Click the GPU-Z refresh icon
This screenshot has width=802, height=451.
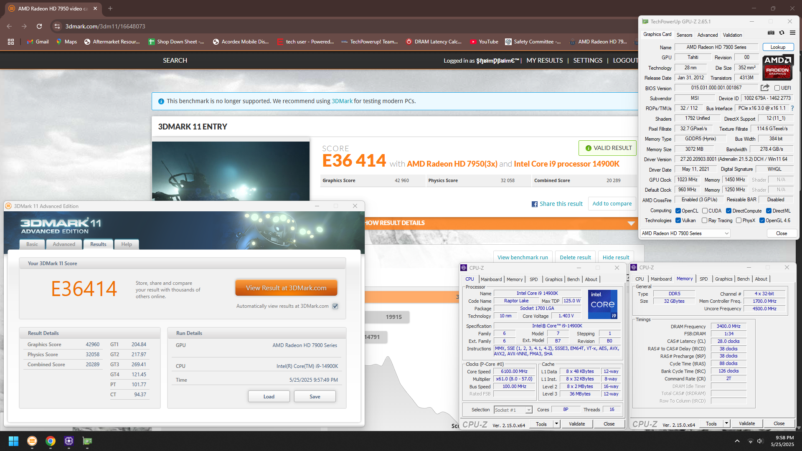(x=782, y=33)
